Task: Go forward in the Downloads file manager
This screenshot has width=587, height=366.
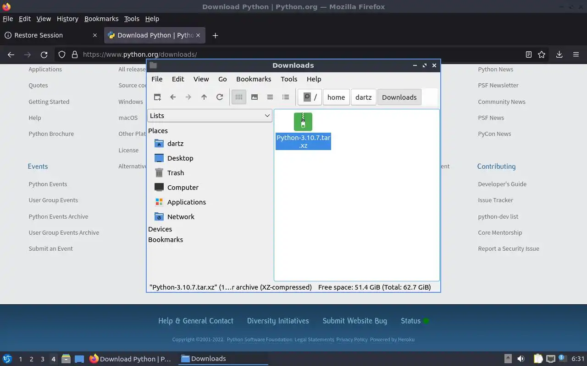Action: click(x=188, y=97)
